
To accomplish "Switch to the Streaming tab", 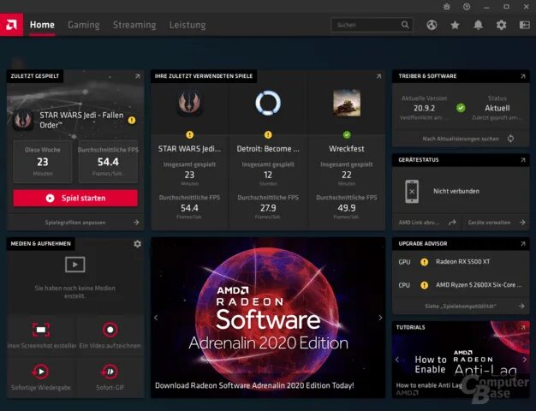I will pos(134,25).
